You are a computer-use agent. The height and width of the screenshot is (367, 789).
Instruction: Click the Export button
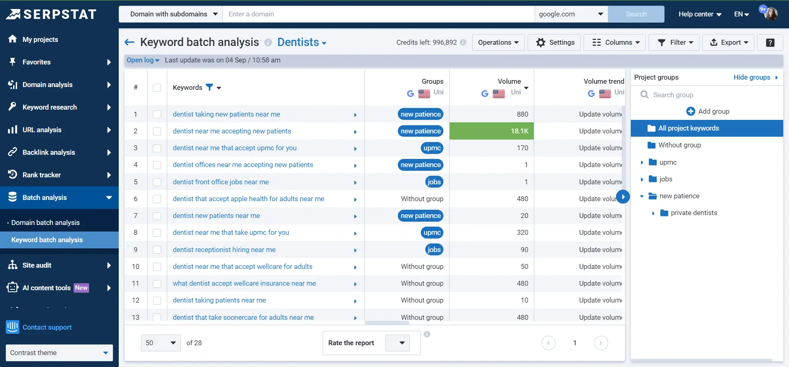[x=728, y=42]
